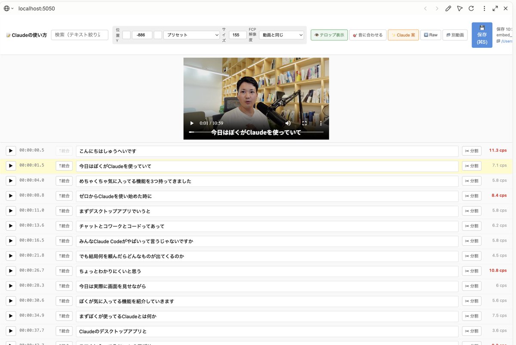Reload the page with the refresh icon
This screenshot has height=345, width=516.
point(471,9)
